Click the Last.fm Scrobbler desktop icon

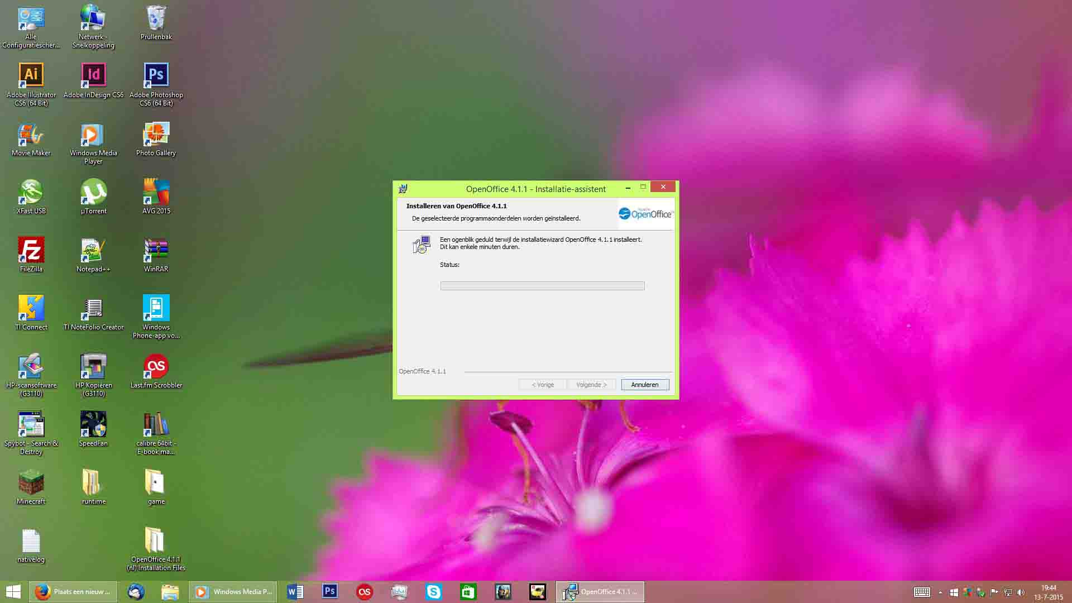[156, 366]
